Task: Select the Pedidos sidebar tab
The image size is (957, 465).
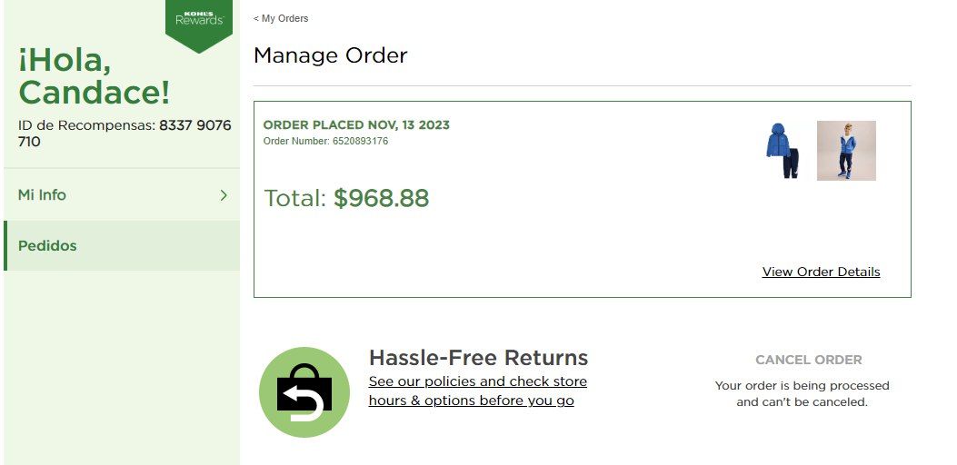Action: [47, 245]
